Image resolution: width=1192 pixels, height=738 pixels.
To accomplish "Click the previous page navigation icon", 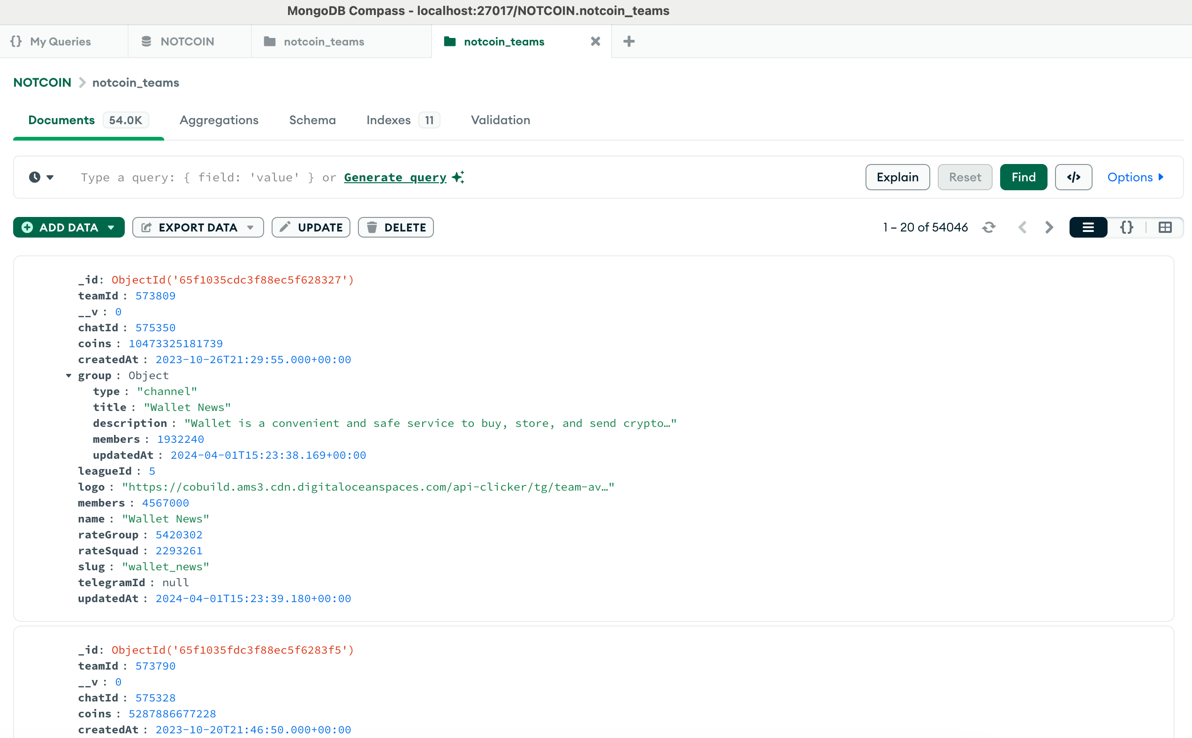I will (x=1023, y=227).
